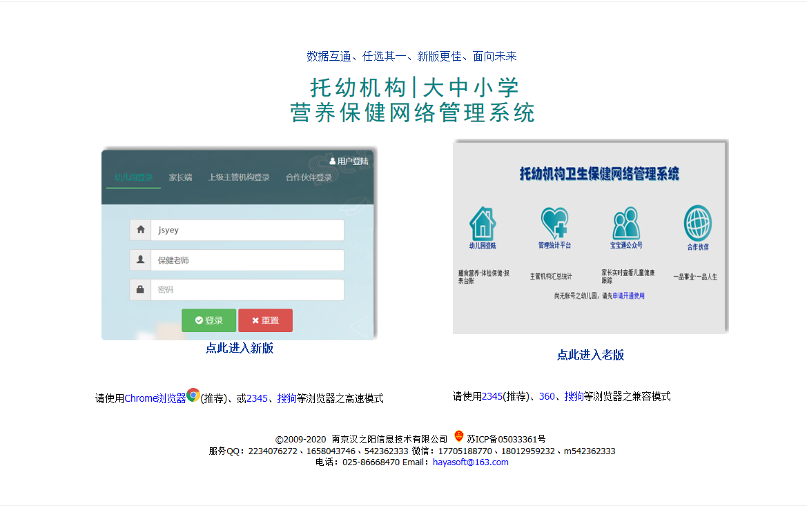Click the 托幼机构卫生保健网络管理系统 title in old preview
The height and width of the screenshot is (508, 807).
(x=599, y=174)
